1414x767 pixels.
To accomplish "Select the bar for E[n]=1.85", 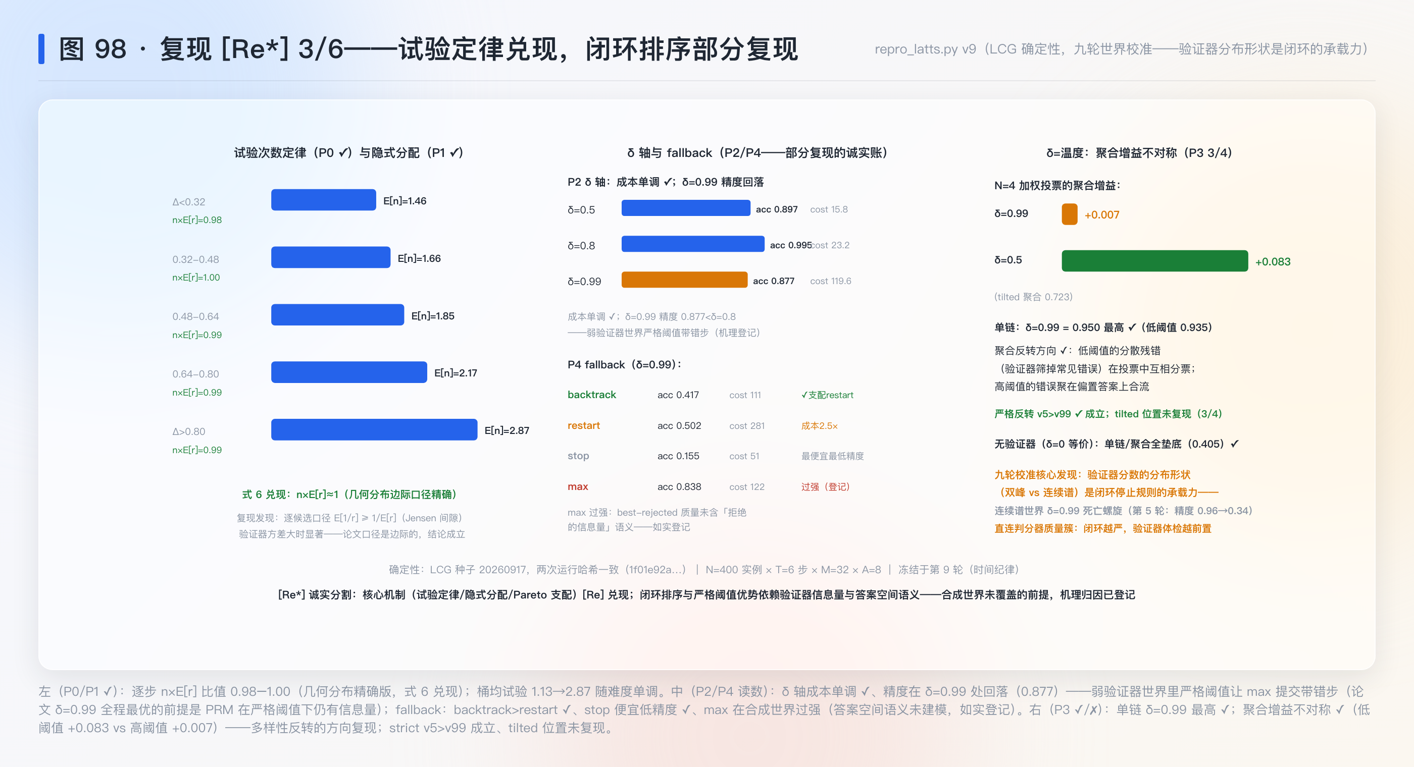I will [337, 315].
